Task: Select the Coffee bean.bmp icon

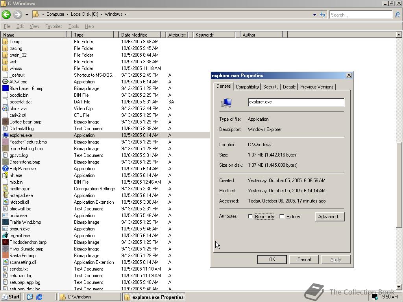Action: [6, 122]
